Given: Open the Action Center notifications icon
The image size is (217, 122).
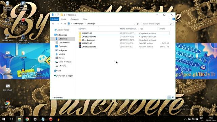Looking at the screenshot, I should [197, 119].
